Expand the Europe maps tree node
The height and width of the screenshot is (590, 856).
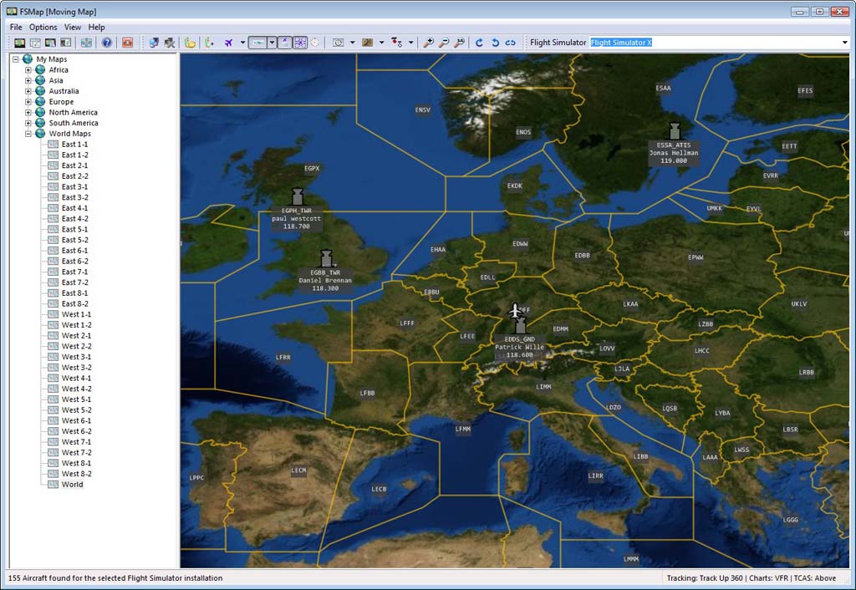(x=28, y=102)
